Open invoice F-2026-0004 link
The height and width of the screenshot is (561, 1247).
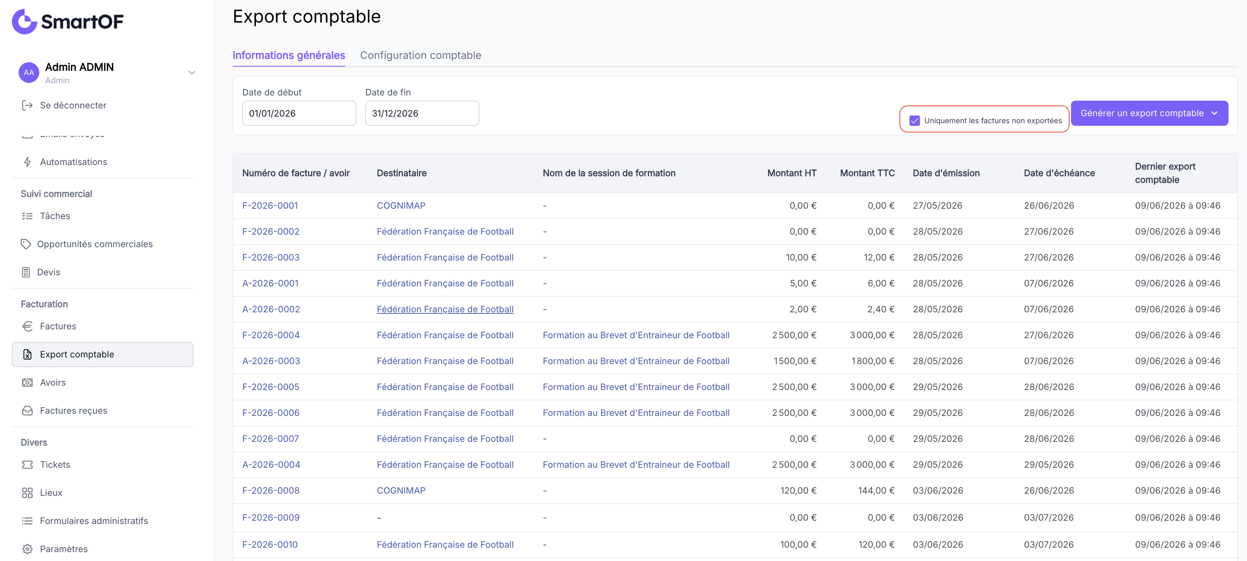click(x=270, y=335)
